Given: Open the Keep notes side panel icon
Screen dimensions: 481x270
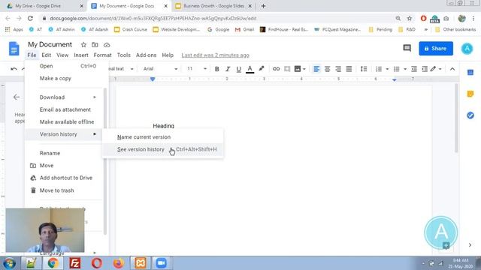Looking at the screenshot, I should point(470,94).
